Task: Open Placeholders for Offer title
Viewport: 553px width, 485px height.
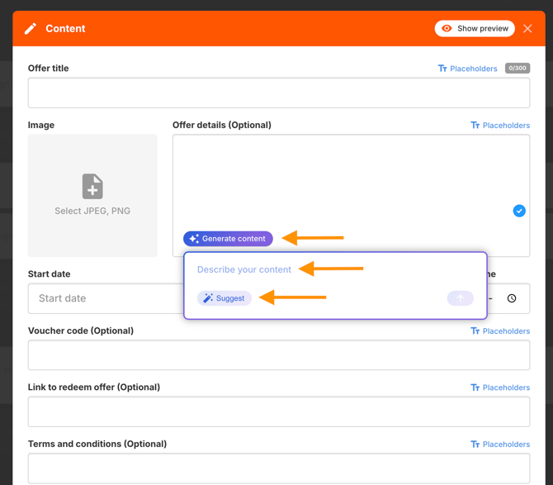Action: point(468,69)
